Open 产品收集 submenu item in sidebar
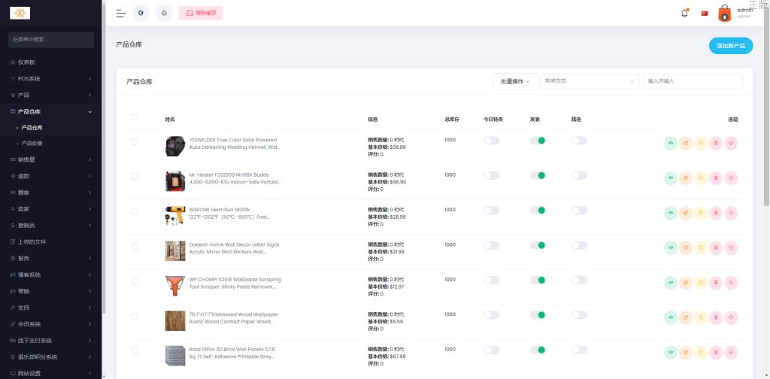 click(x=32, y=143)
